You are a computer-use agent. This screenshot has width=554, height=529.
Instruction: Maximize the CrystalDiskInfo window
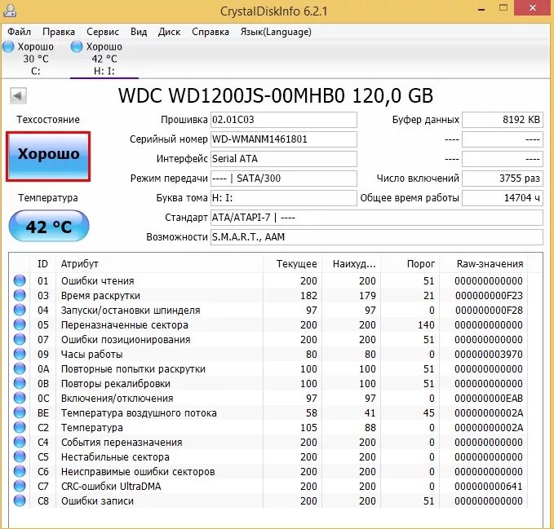coord(503,8)
